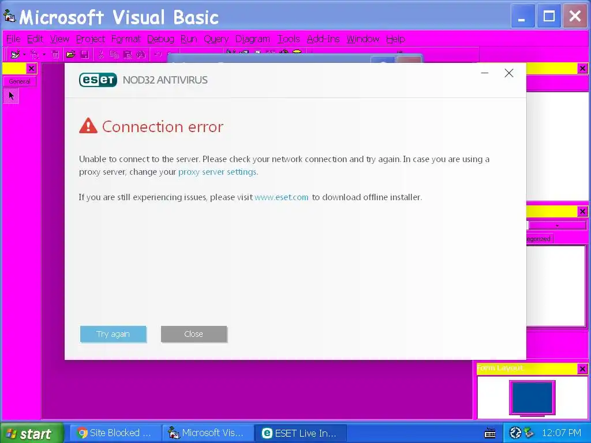
Task: Switch to the General toolbox tab
Action: coord(20,81)
